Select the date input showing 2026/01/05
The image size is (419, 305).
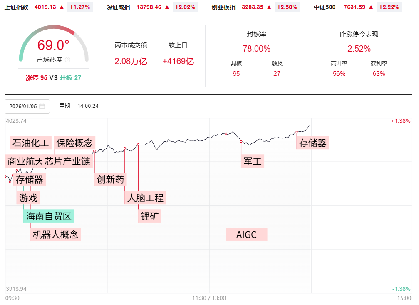(x=24, y=106)
